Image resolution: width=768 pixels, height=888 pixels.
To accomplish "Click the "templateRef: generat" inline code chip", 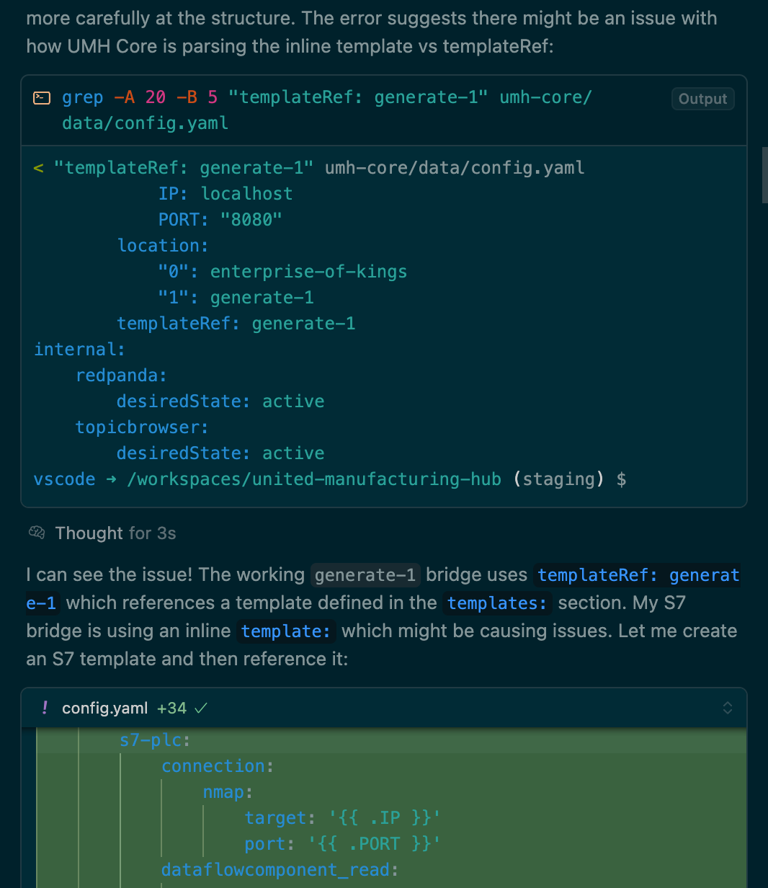I will (x=638, y=574).
